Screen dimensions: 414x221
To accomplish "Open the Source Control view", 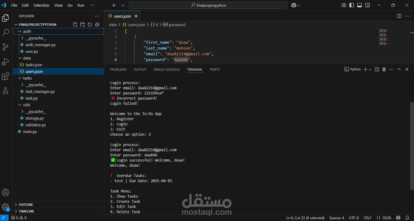I will point(5,47).
